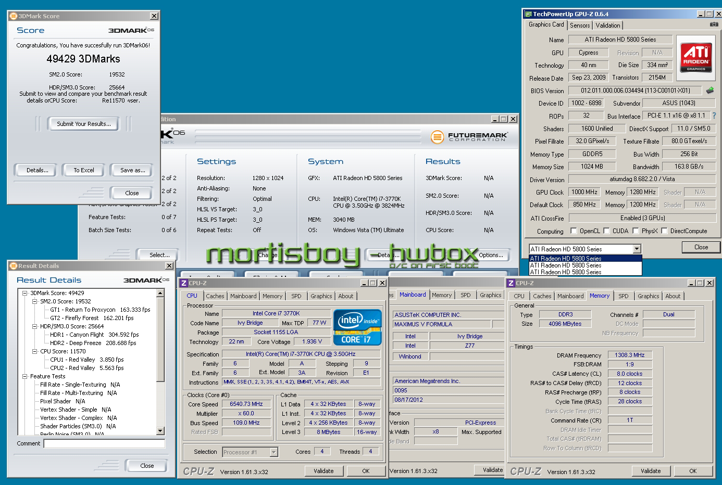Click the title icon of CPU-Z Memory window
Image resolution: width=722 pixels, height=485 pixels.
pyautogui.click(x=511, y=283)
